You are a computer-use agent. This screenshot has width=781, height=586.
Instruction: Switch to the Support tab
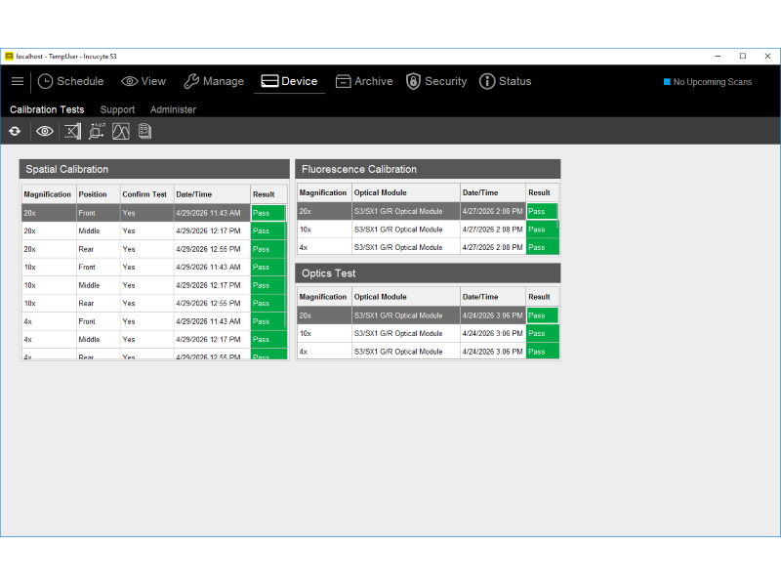pyautogui.click(x=117, y=109)
